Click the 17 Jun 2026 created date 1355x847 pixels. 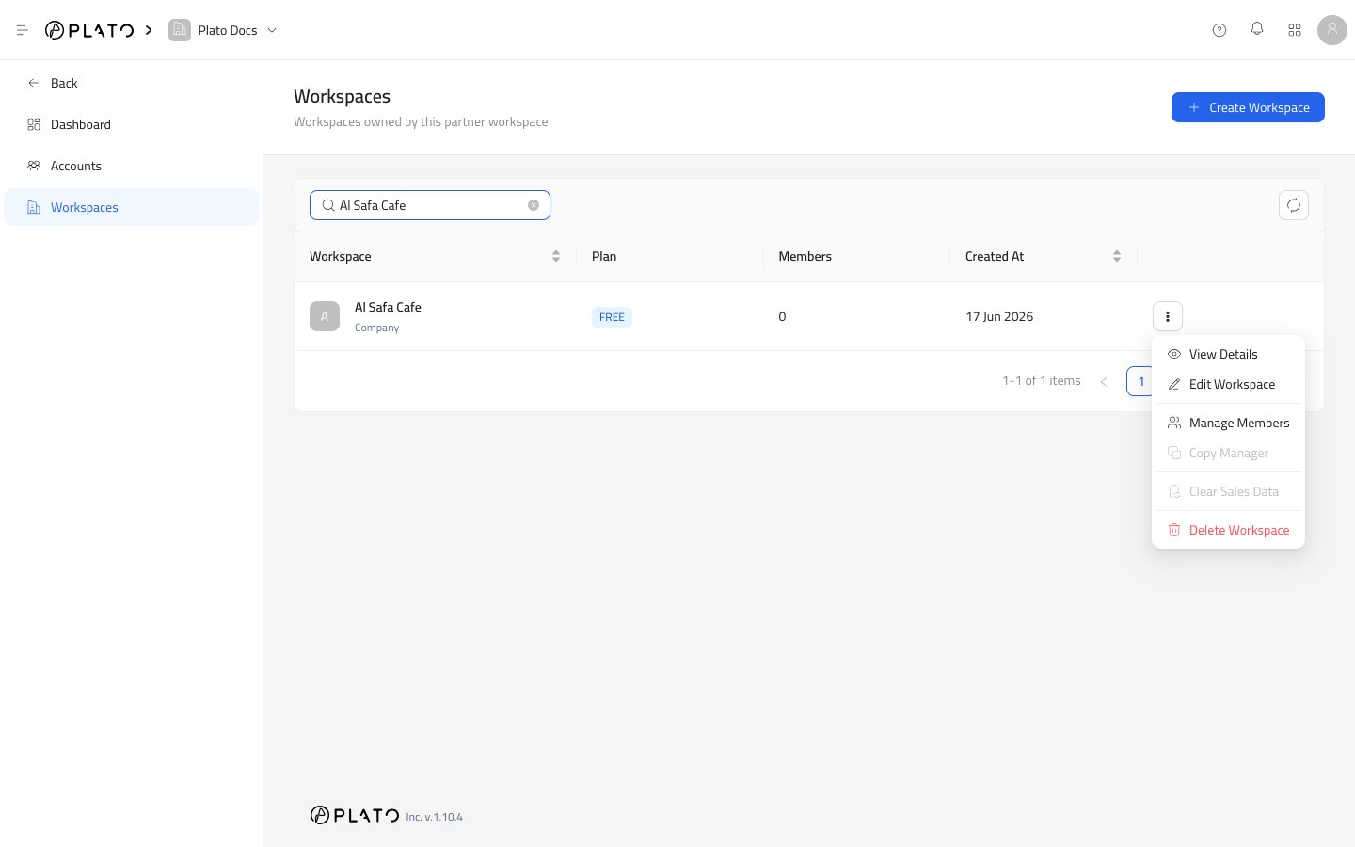pos(999,316)
